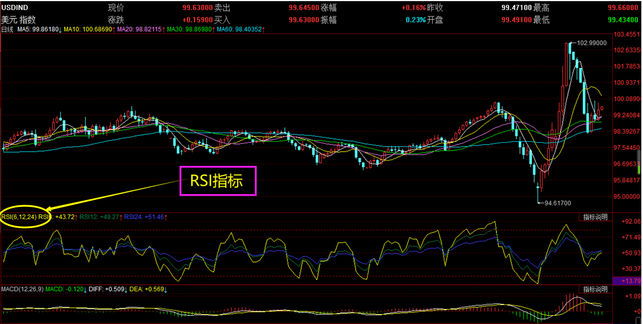The height and width of the screenshot is (324, 643).
Task: Click the 94.61700 low marker on chart
Action: (x=558, y=202)
